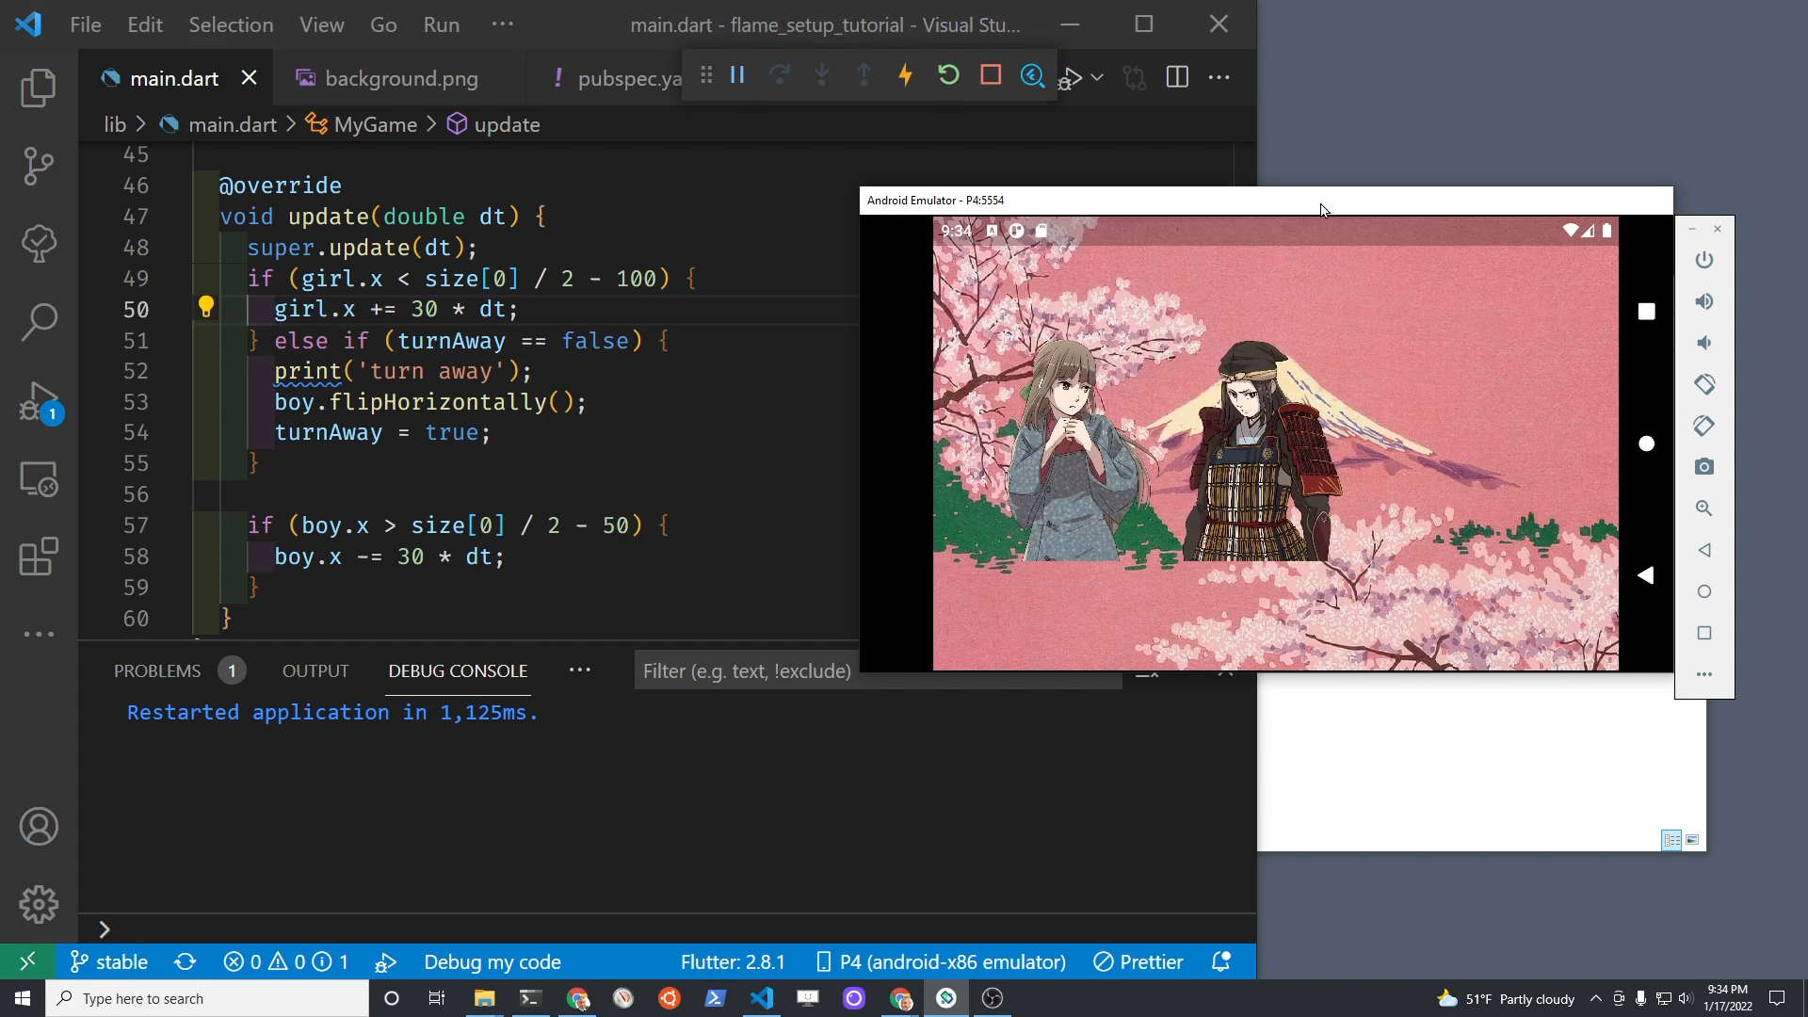Click the Step Out debug button
This screenshot has height=1017, width=1808.
coord(864,75)
